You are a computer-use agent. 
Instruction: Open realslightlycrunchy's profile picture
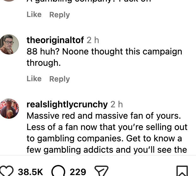pos(9,108)
